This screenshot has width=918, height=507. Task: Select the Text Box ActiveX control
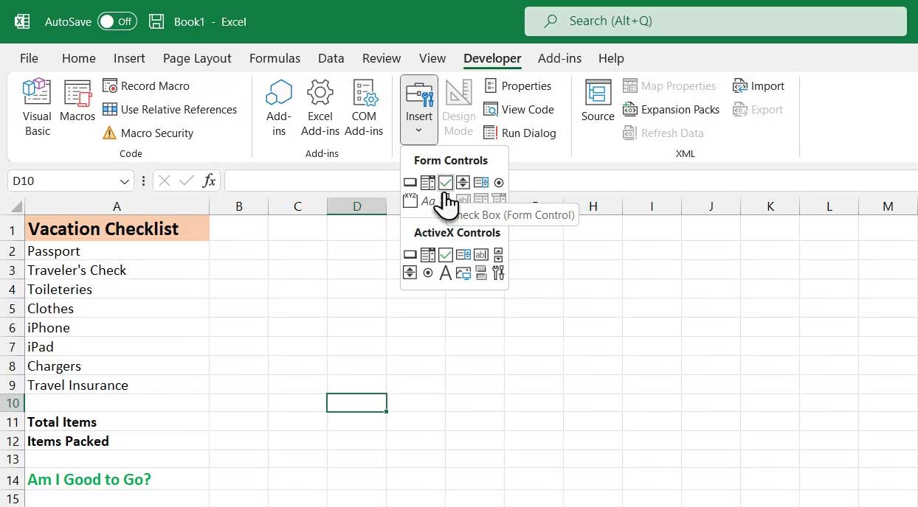480,254
